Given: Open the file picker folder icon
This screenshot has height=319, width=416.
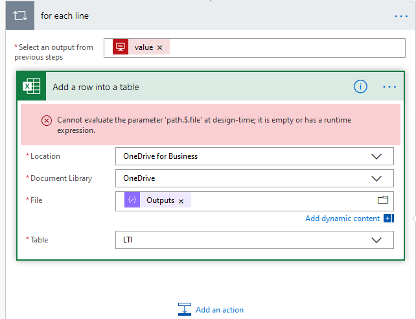Looking at the screenshot, I should [382, 200].
